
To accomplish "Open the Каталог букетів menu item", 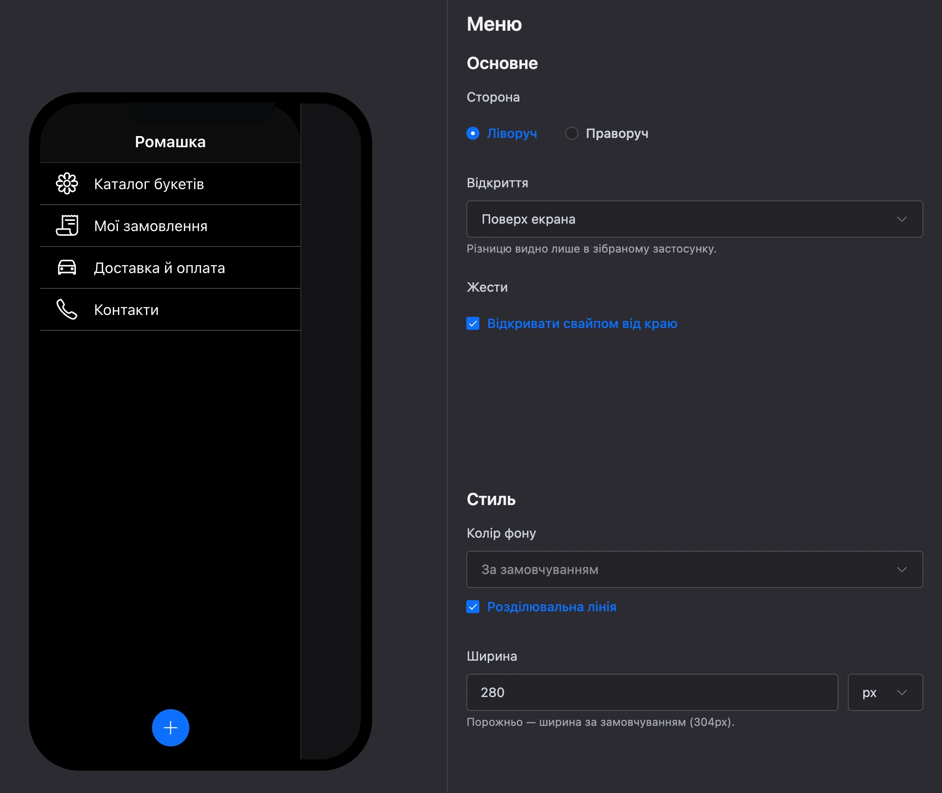I will click(170, 184).
